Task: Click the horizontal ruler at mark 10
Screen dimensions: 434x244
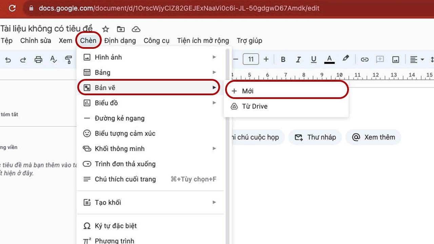Action: click(339, 75)
